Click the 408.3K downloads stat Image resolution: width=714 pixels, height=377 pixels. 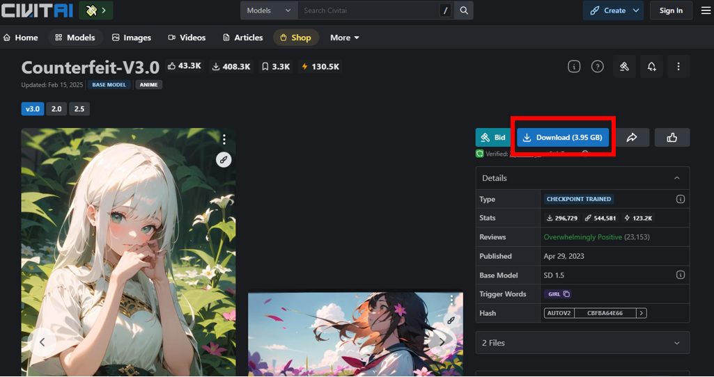click(x=231, y=66)
